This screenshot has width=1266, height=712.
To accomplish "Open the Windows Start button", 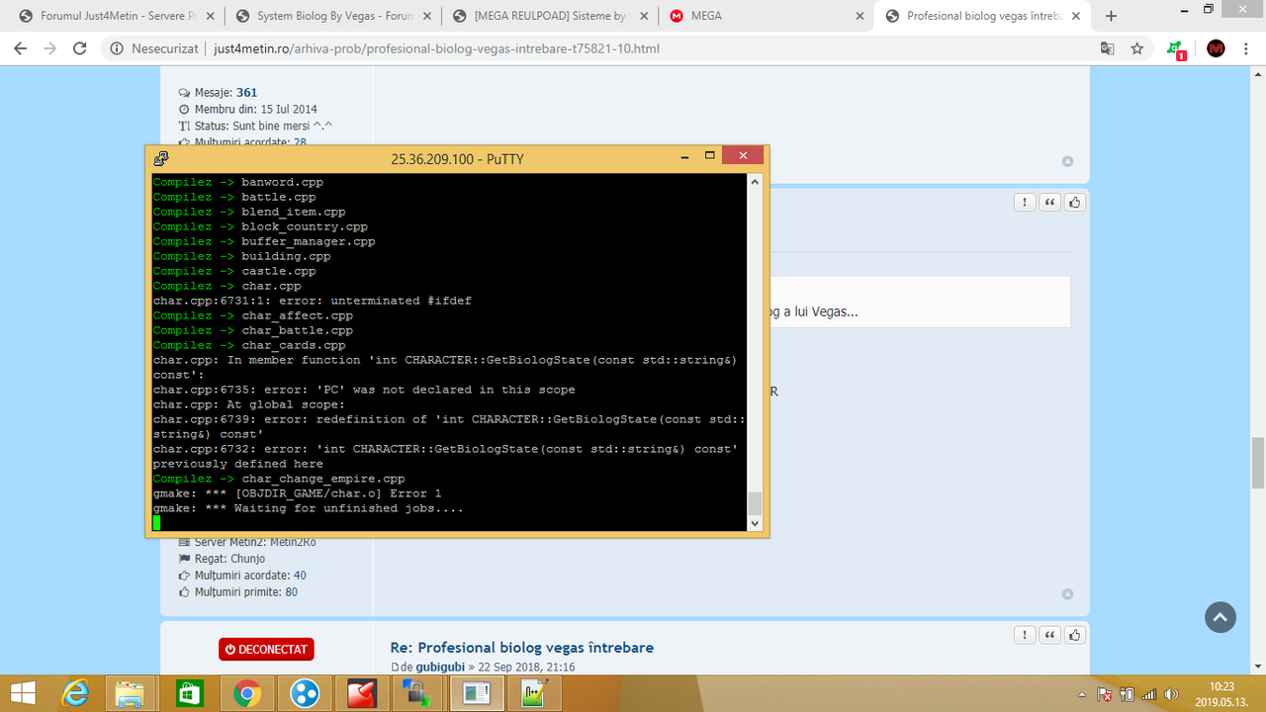I will click(x=22, y=694).
